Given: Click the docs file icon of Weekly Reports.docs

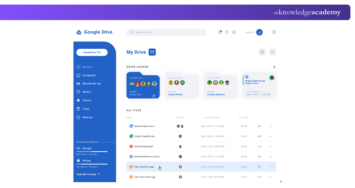Looking at the screenshot, I should pyautogui.click(x=131, y=126).
